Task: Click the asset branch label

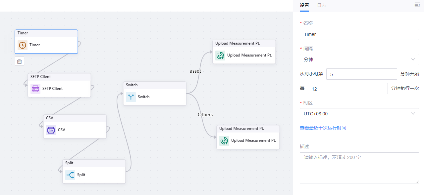Action: [195, 71]
